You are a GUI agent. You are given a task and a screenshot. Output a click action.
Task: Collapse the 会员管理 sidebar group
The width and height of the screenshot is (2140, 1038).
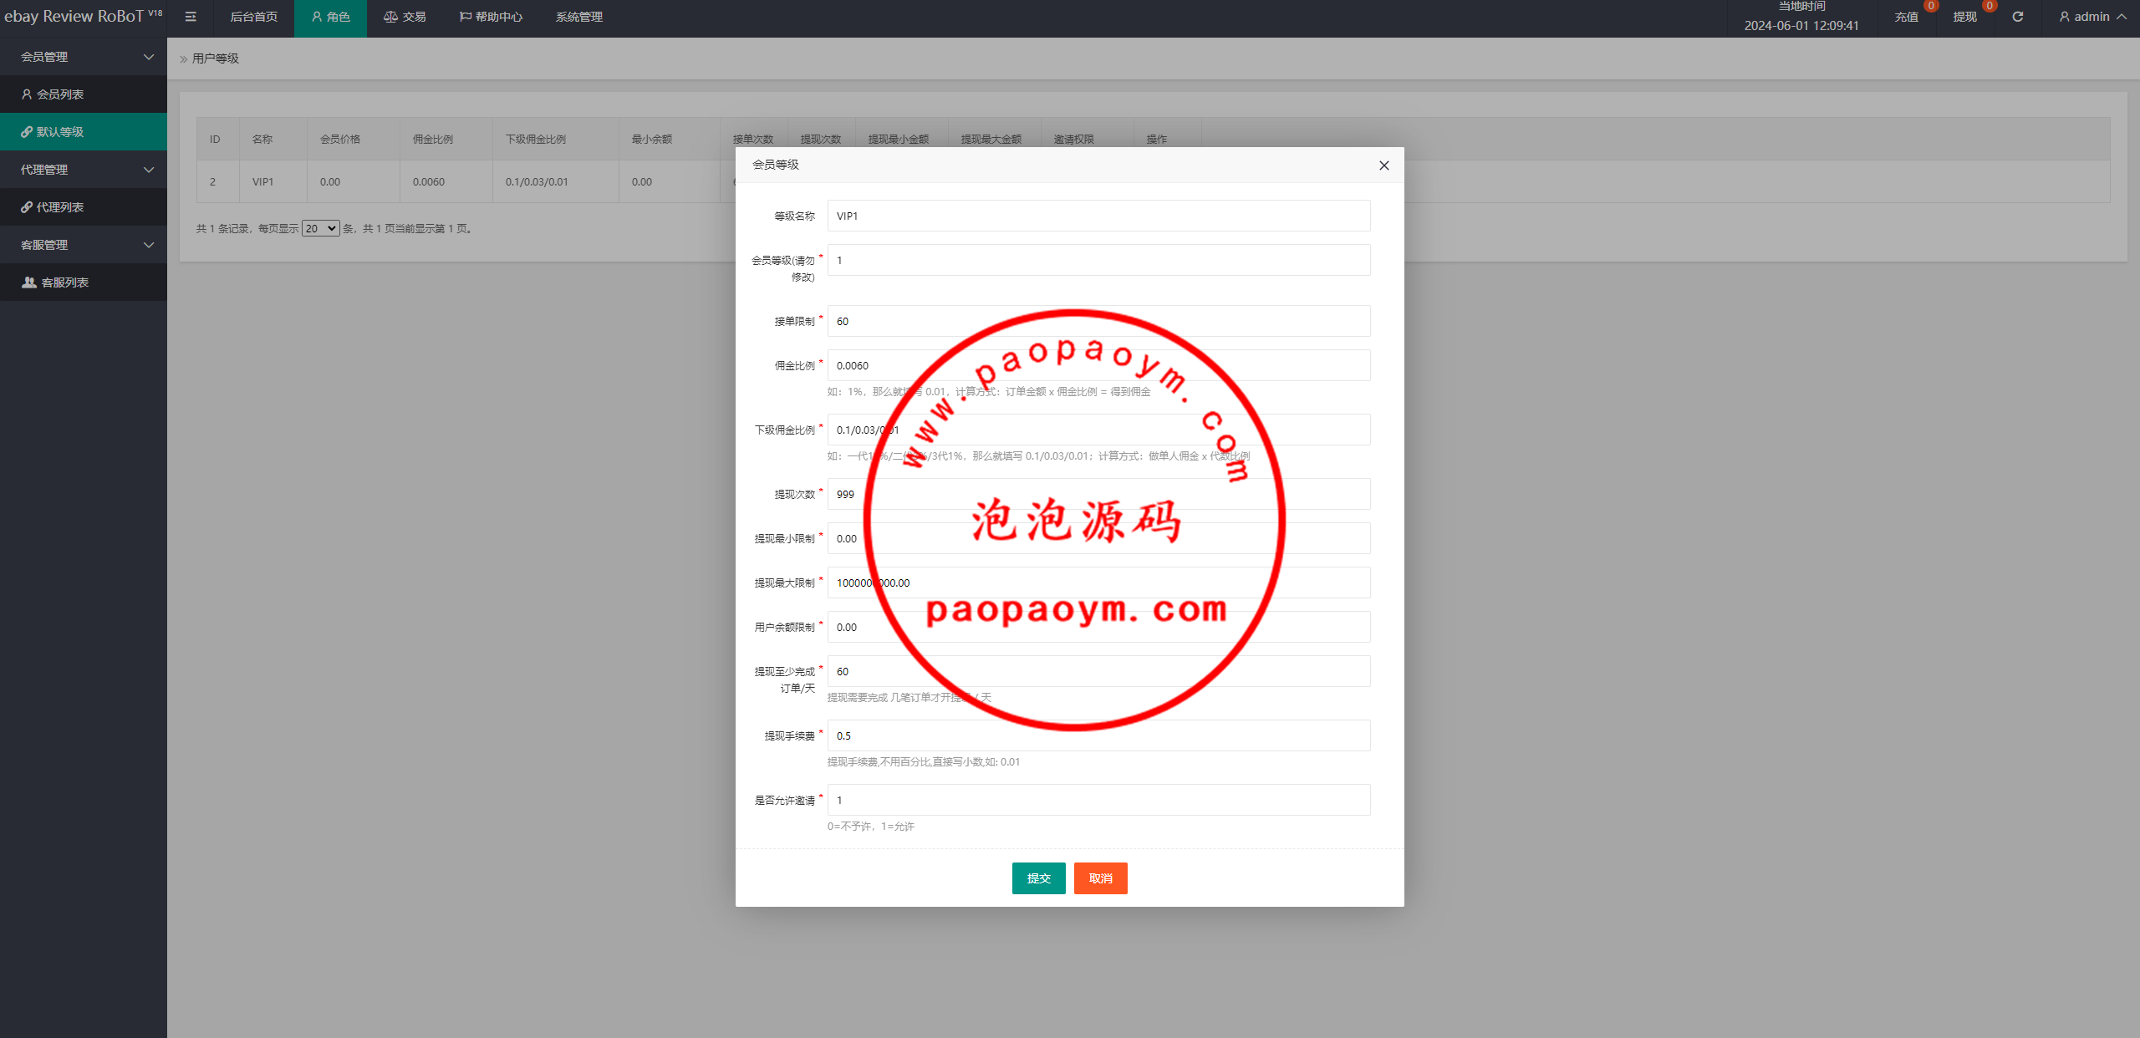point(84,57)
